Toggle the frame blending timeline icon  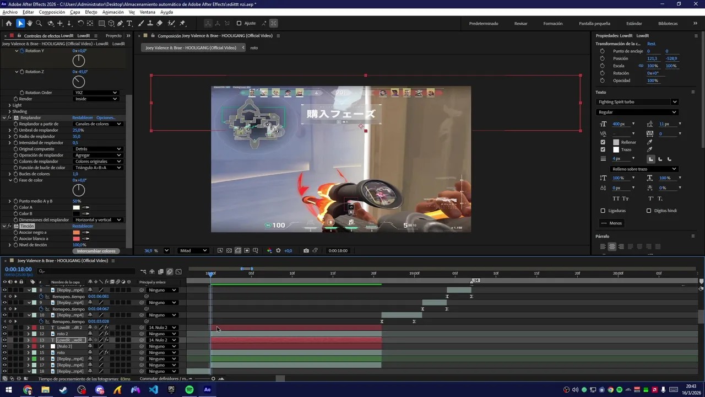pos(161,271)
